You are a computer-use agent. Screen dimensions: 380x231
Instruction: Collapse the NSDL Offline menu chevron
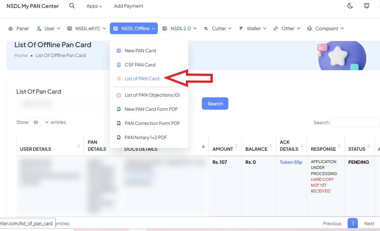point(153,29)
